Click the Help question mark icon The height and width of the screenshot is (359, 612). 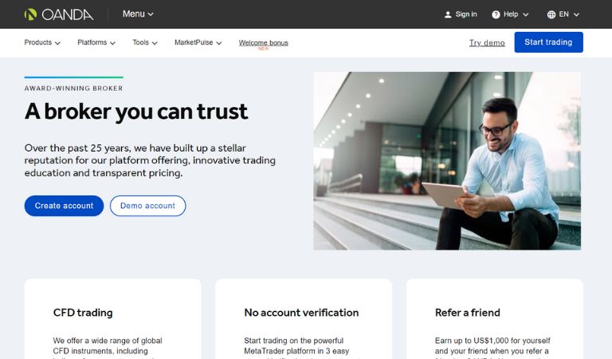point(496,14)
